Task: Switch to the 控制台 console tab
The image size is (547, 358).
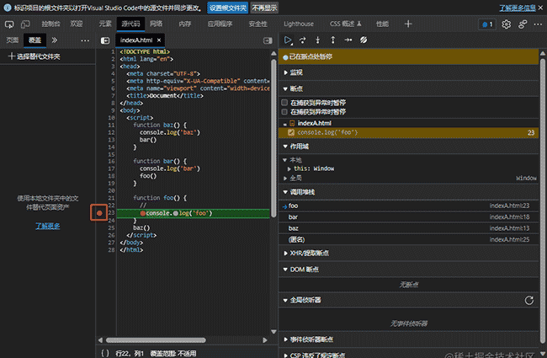Action: coord(51,24)
